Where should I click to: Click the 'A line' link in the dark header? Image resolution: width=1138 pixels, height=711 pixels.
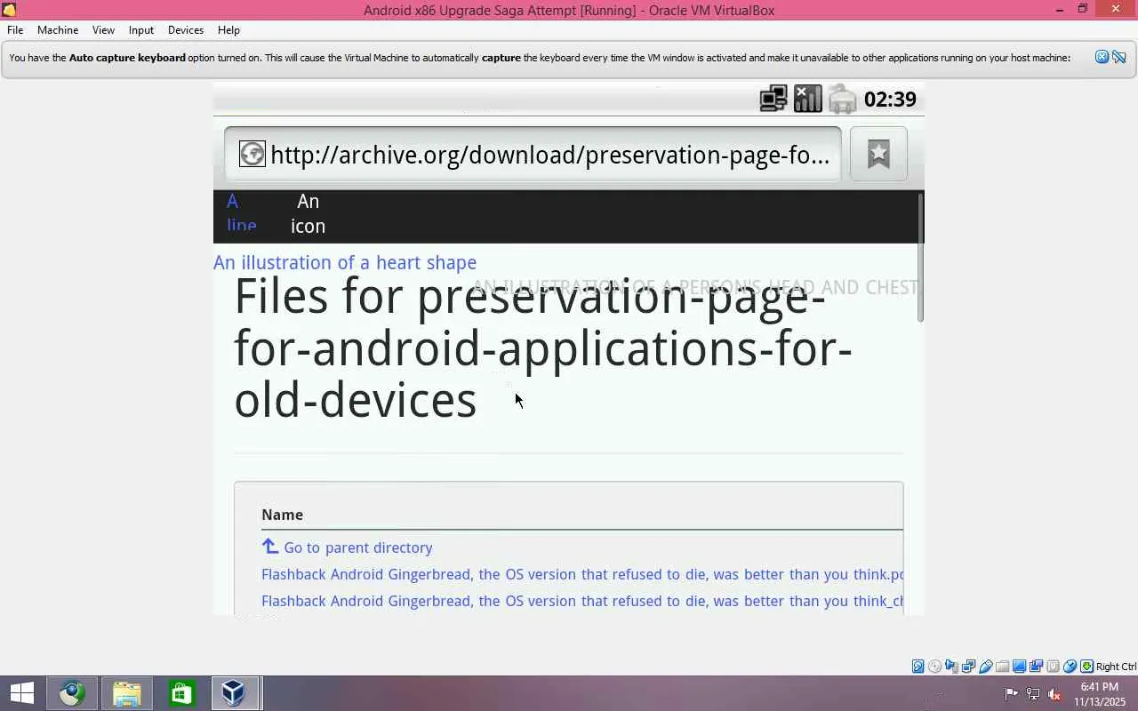(x=241, y=213)
